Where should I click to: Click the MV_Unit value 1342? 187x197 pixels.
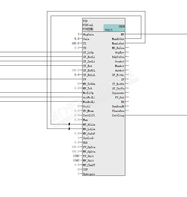[76, 160]
